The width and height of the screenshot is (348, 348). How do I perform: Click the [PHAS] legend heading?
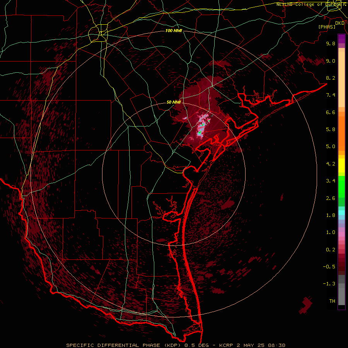click(327, 27)
